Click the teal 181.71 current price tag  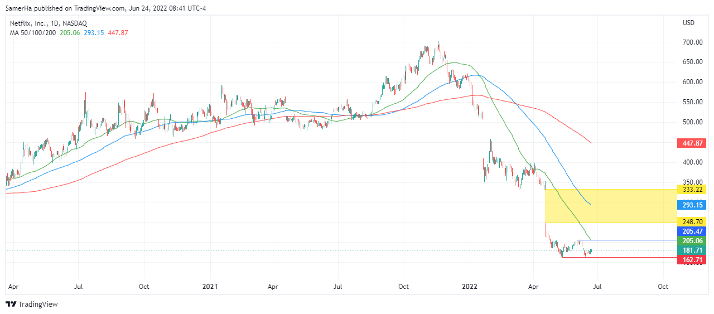point(691,250)
